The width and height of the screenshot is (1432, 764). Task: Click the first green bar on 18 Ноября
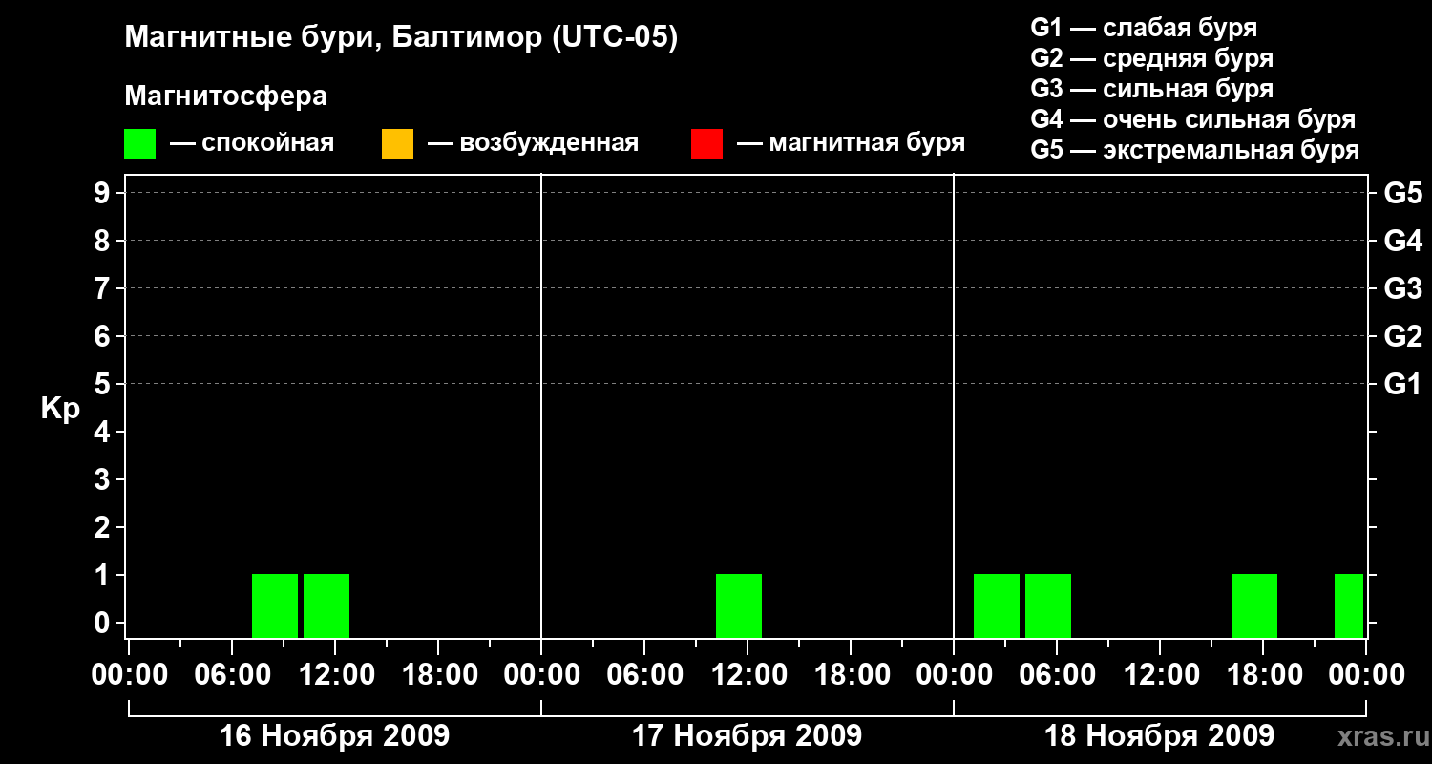997,605
